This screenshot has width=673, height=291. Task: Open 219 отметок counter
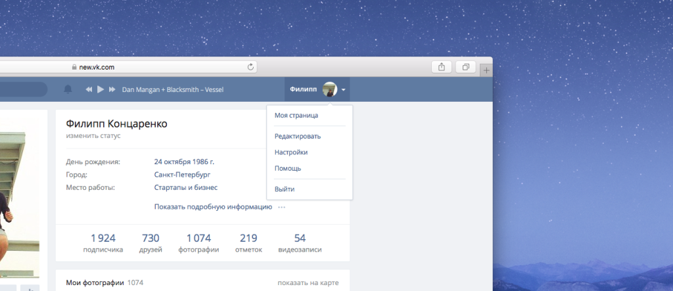click(248, 243)
